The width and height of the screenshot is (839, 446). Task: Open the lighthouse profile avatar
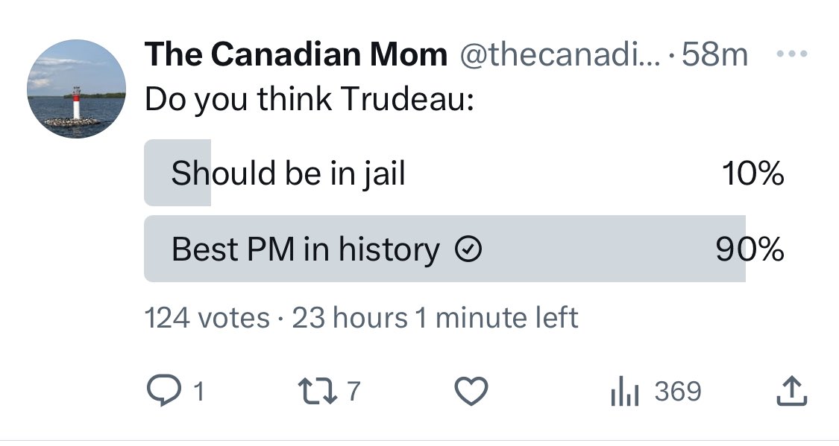click(77, 89)
